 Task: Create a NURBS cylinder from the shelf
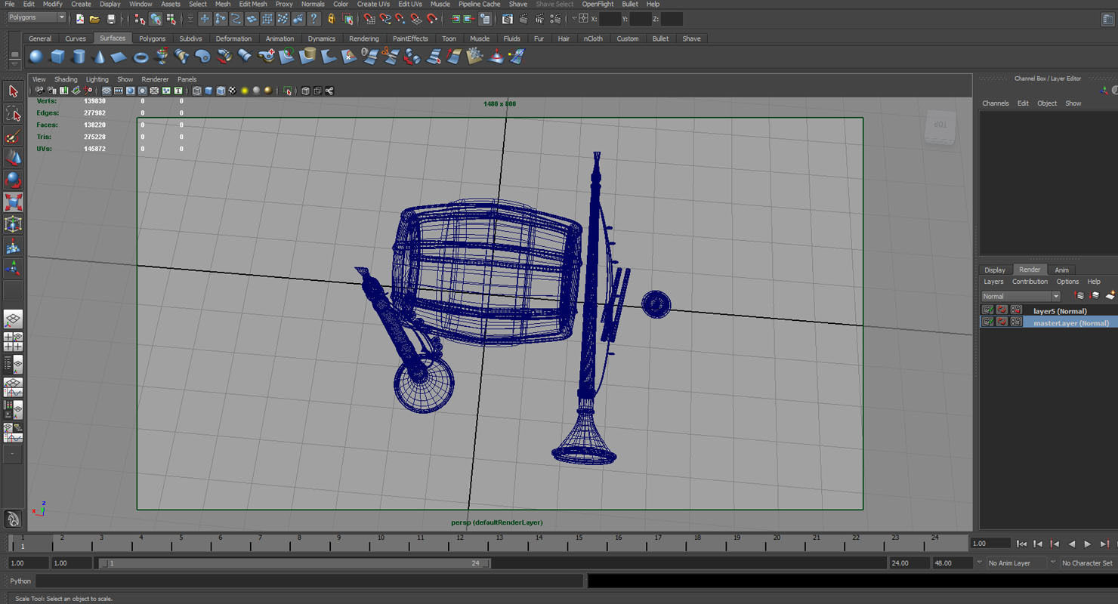[x=79, y=57]
